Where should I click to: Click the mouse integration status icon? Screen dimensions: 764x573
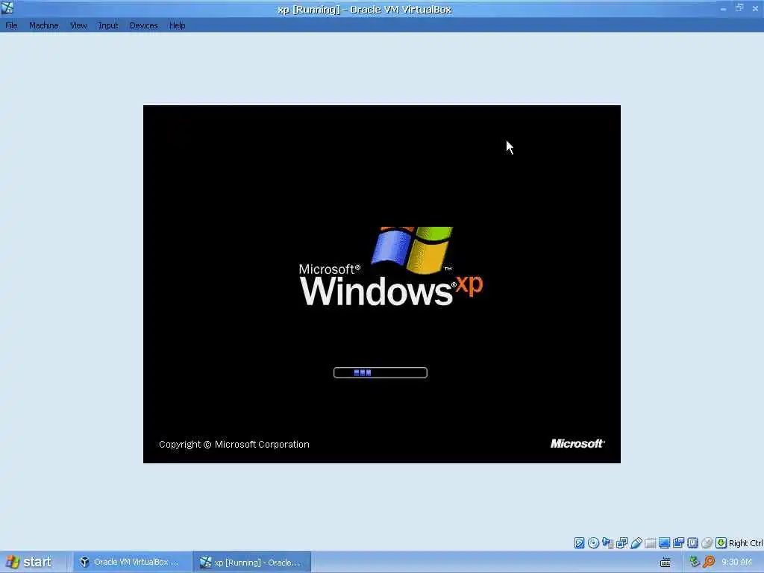coord(707,543)
